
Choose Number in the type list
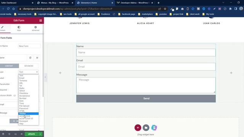28,98
